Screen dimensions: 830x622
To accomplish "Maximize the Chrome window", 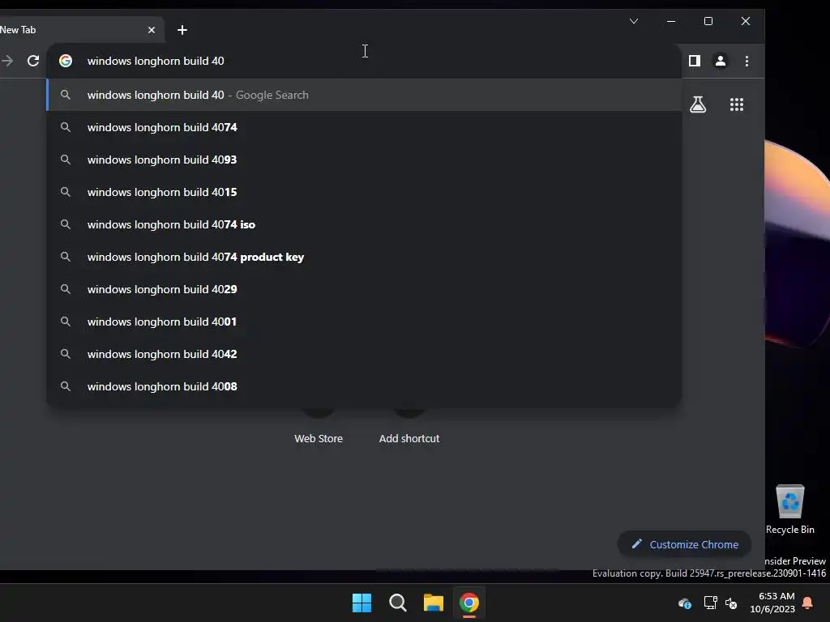I will (x=708, y=21).
